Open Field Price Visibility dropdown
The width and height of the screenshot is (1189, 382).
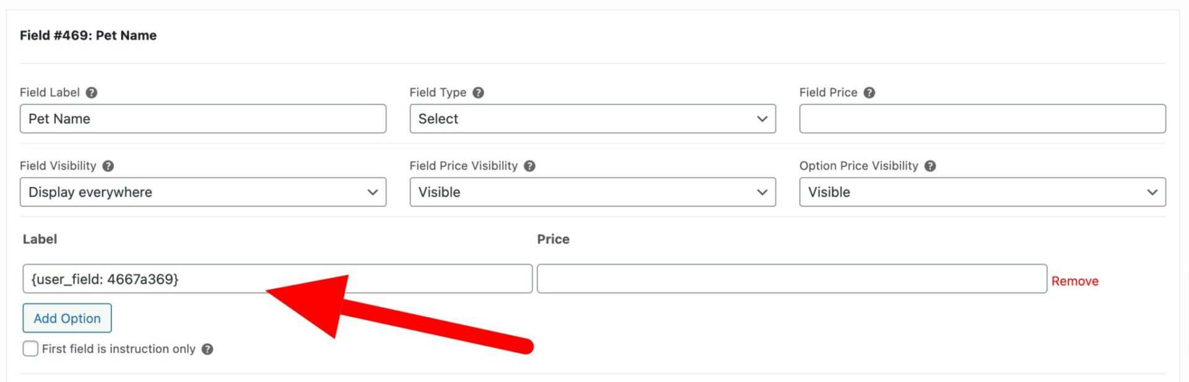(x=593, y=192)
